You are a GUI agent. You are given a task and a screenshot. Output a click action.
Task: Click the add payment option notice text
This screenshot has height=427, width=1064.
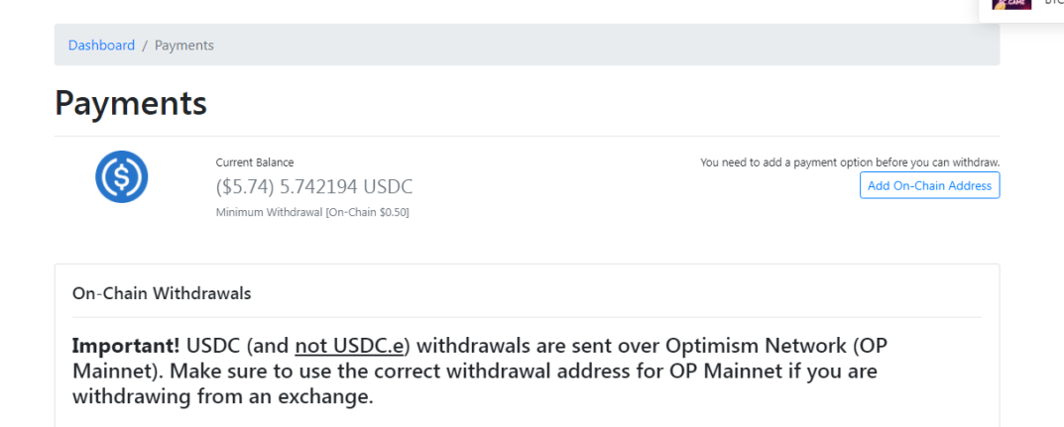coord(850,162)
